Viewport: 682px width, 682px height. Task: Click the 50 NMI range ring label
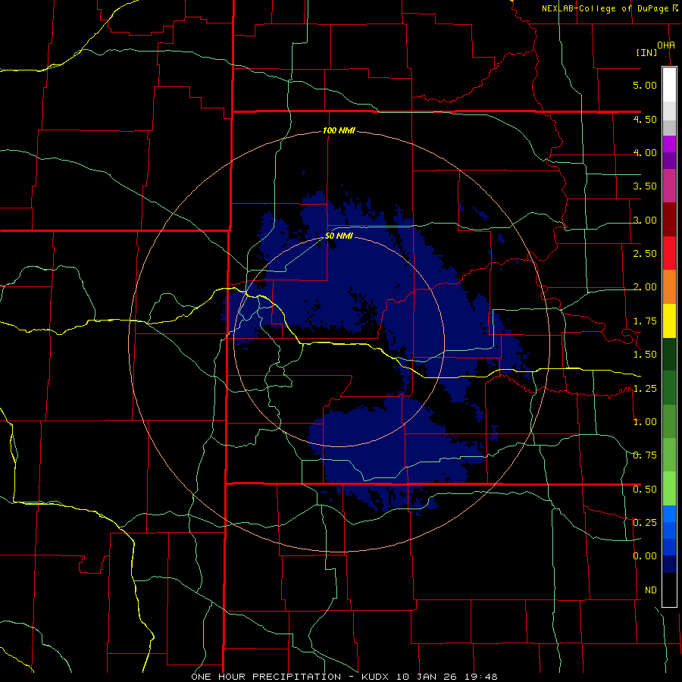[339, 236]
